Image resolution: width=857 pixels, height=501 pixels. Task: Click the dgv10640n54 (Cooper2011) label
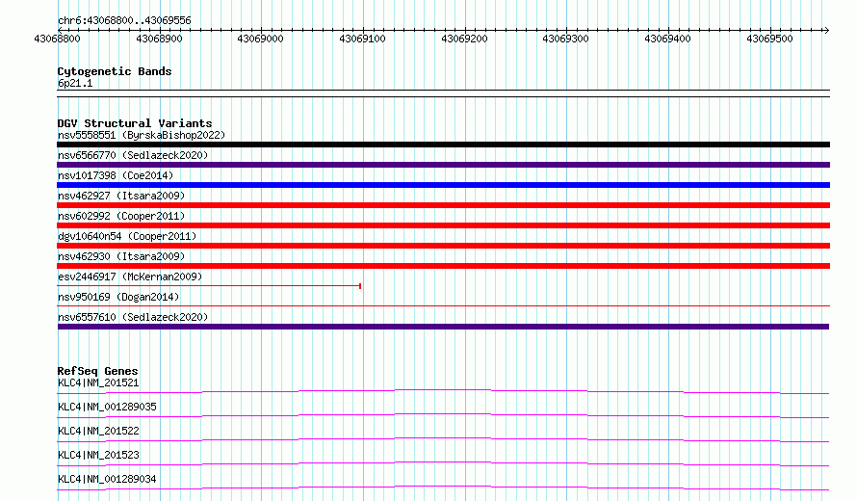127,236
